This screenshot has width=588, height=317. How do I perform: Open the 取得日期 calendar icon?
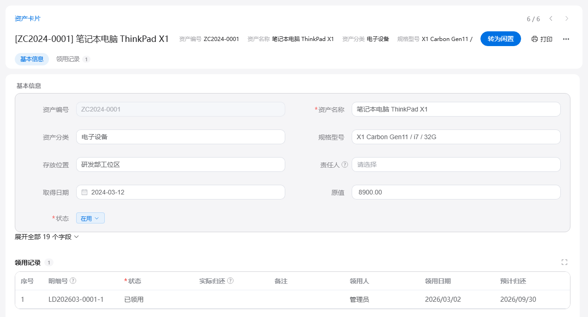pos(84,192)
